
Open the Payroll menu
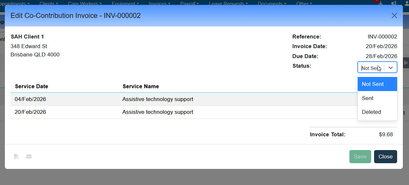[x=189, y=3]
